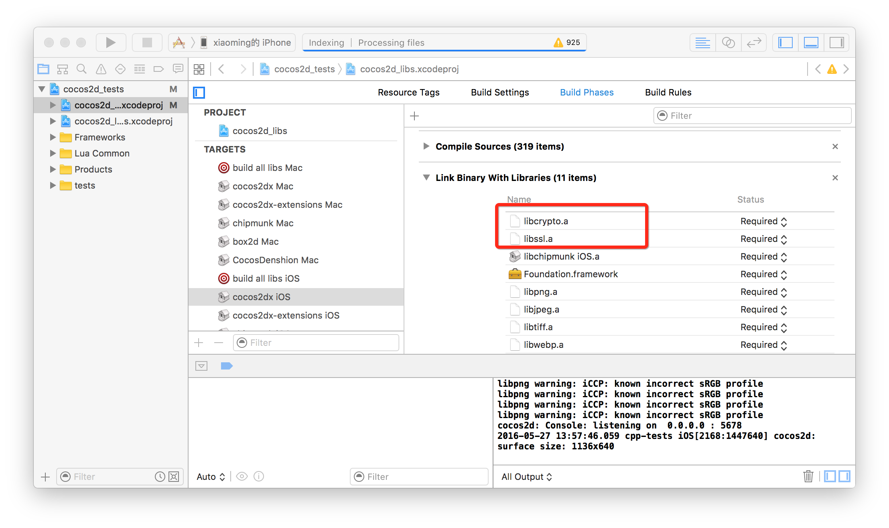Toggle the Utilities right panel visibility
889x528 pixels.
pos(836,43)
